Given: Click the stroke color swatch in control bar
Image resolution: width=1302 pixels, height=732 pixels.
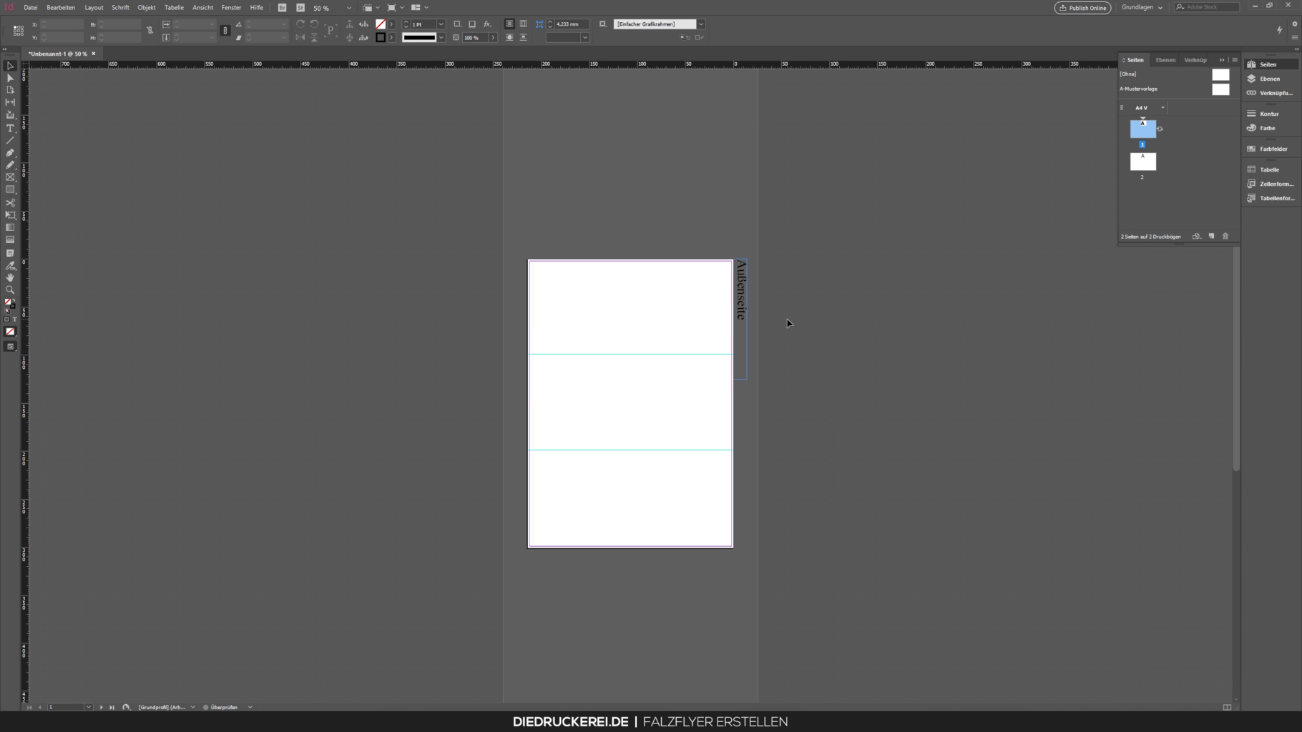Looking at the screenshot, I should point(381,38).
